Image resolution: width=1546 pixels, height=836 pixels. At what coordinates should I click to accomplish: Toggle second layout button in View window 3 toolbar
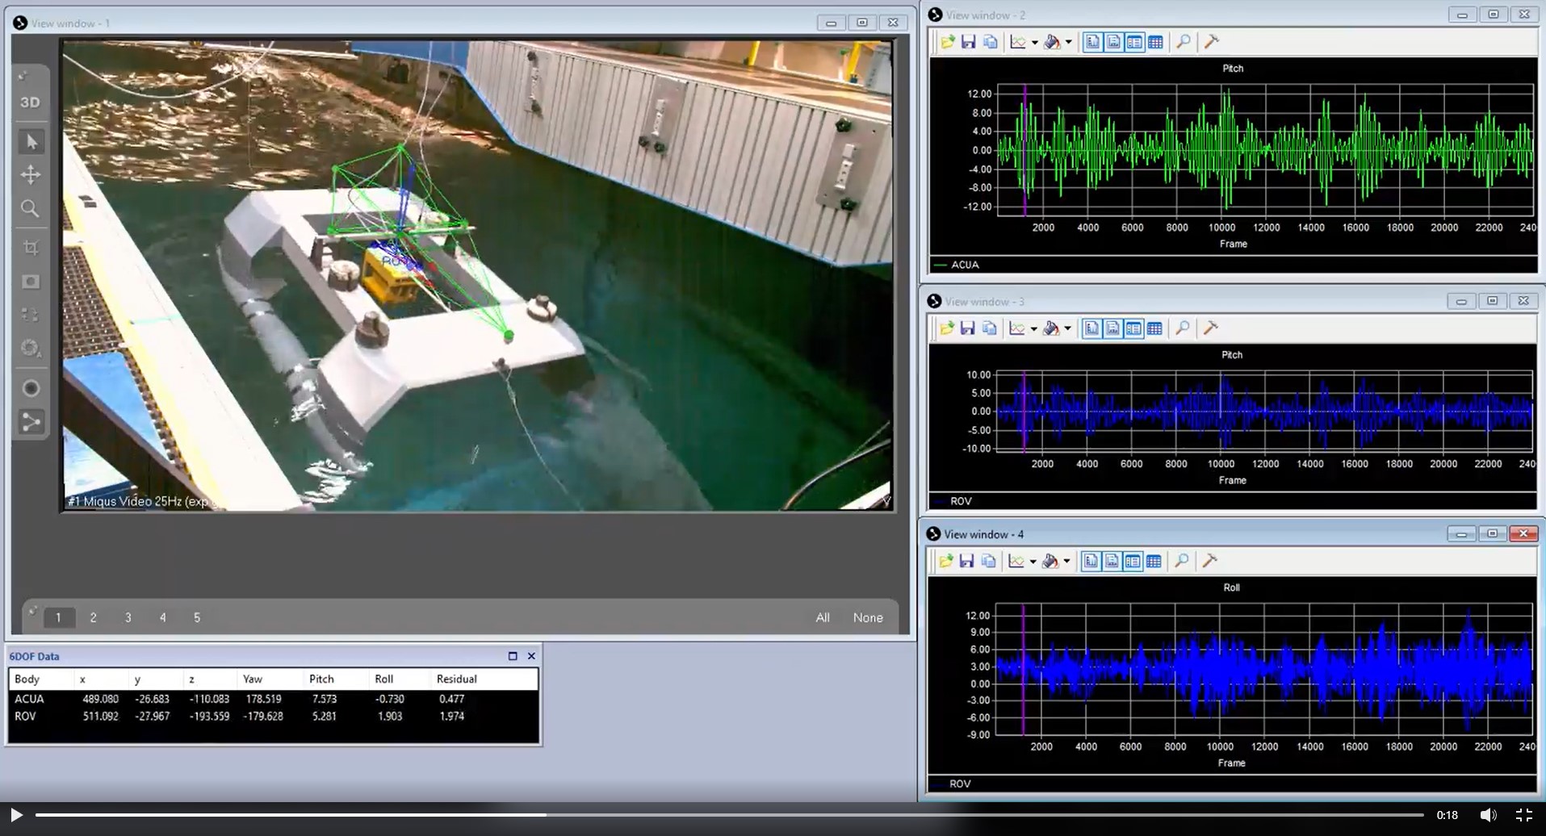1112,328
